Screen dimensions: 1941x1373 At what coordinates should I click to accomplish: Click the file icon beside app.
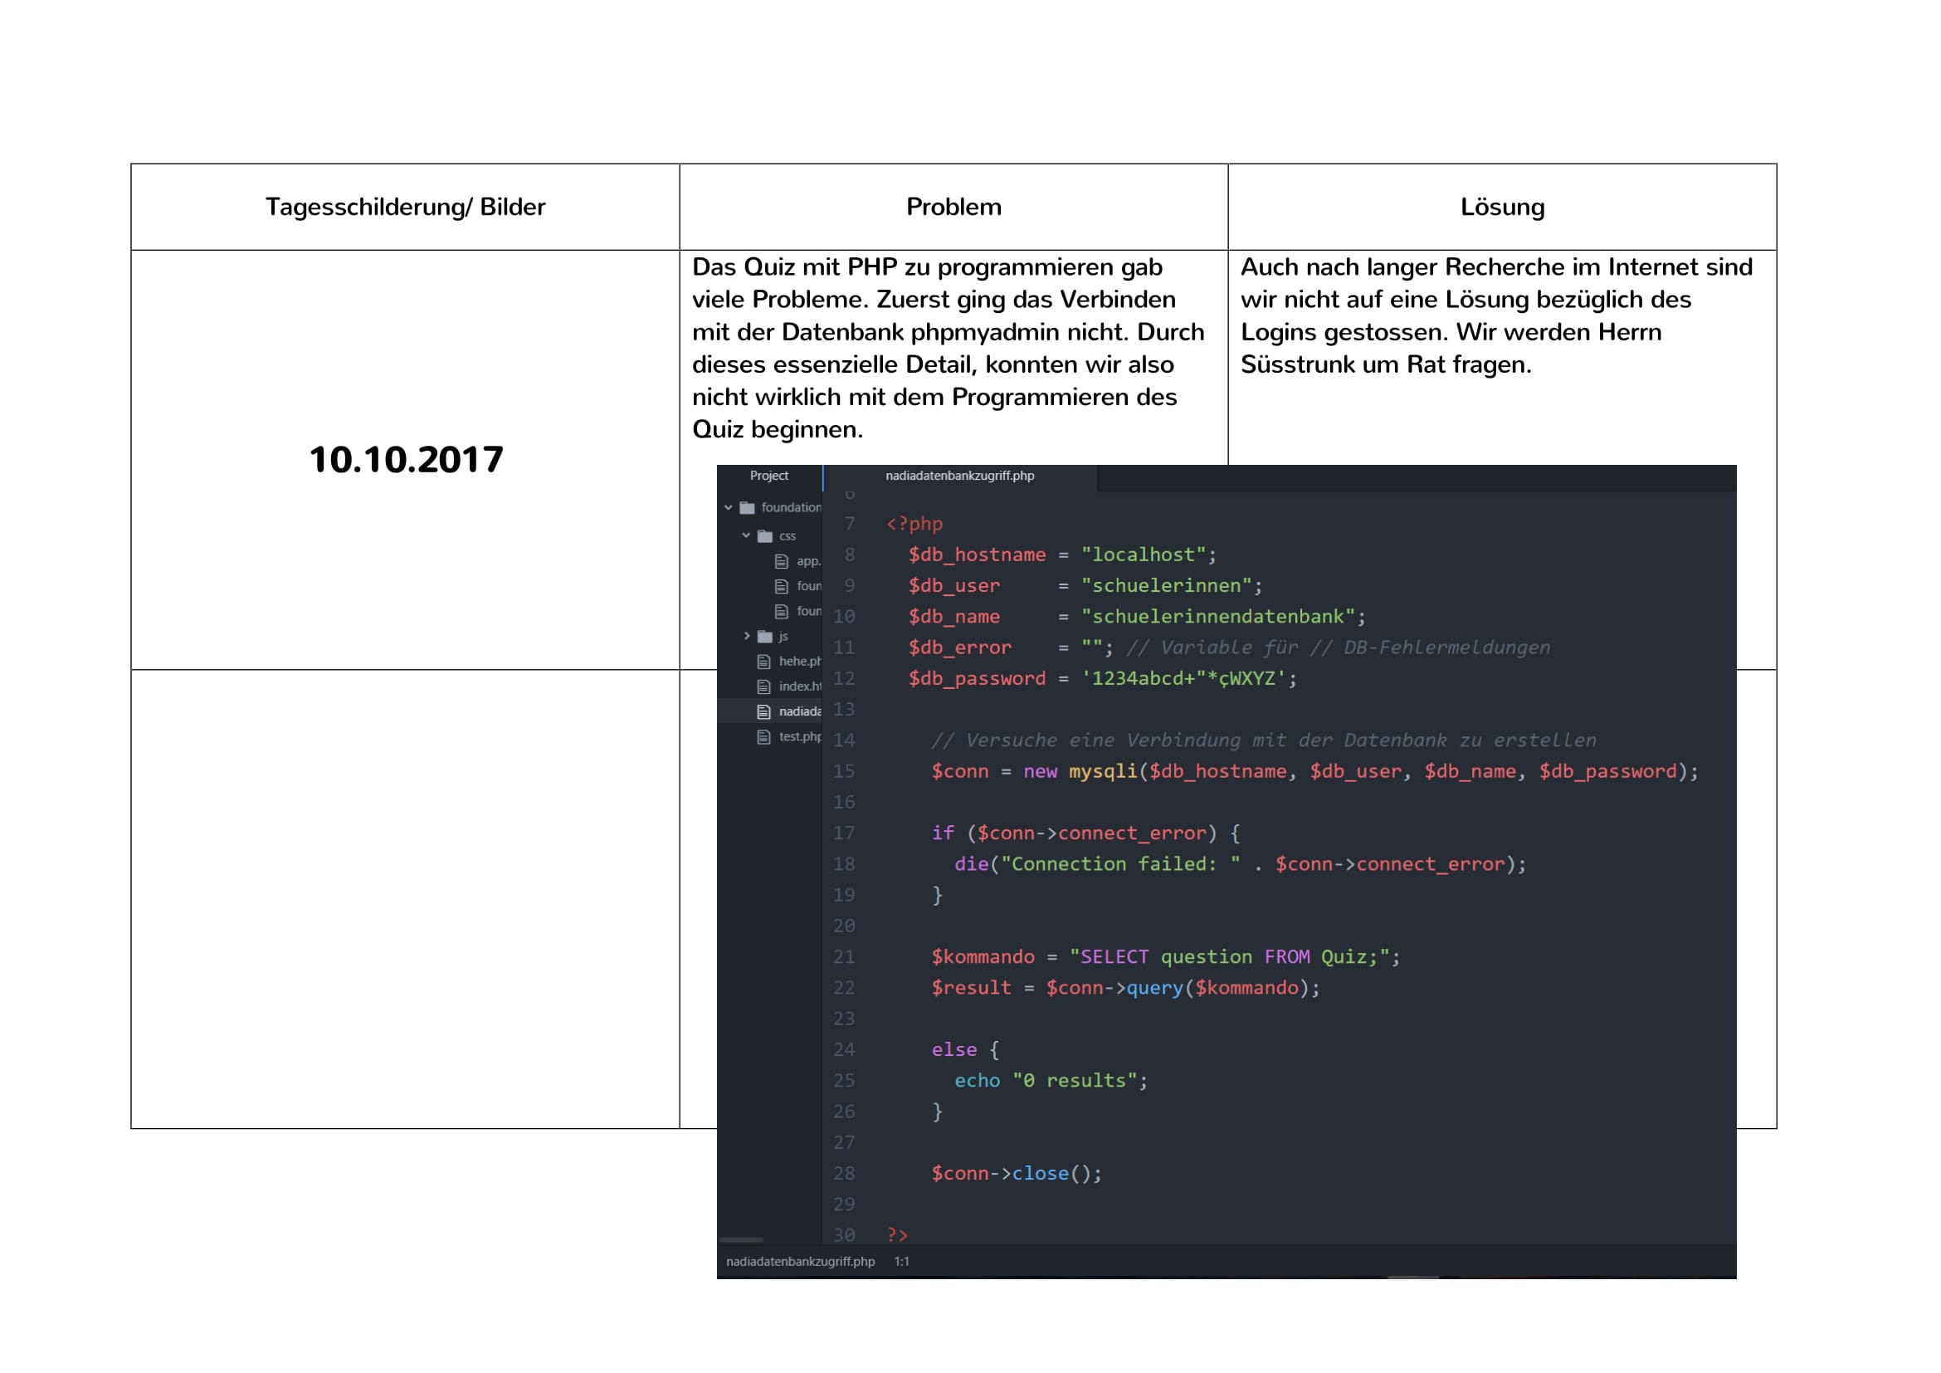pos(781,561)
